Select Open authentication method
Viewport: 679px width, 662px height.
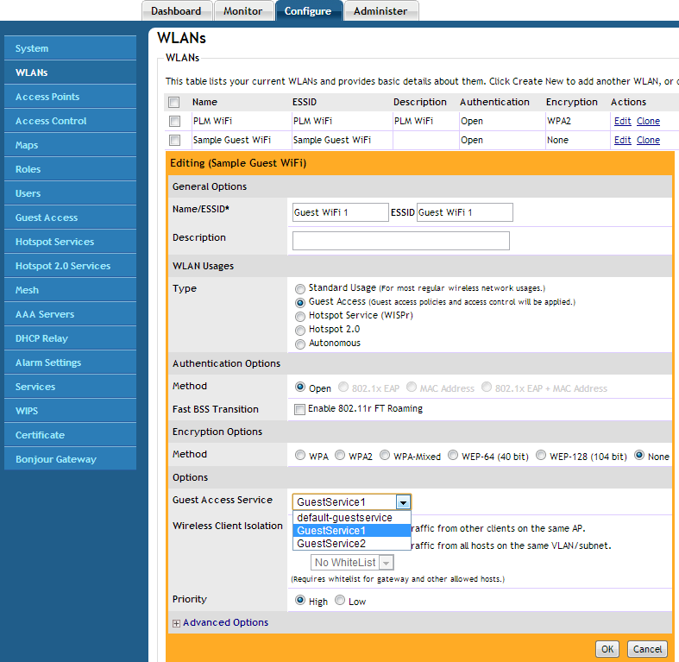299,387
